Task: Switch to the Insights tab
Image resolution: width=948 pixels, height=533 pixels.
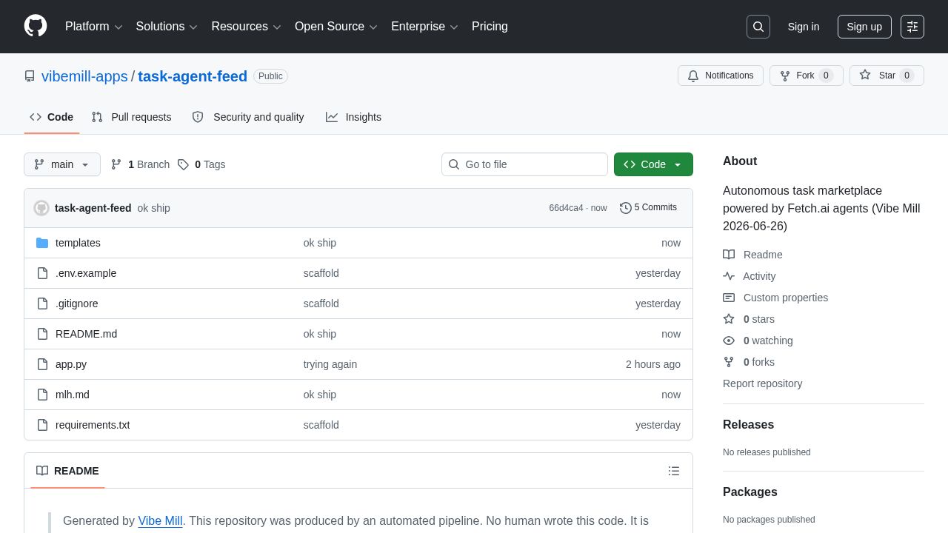Action: click(x=353, y=117)
